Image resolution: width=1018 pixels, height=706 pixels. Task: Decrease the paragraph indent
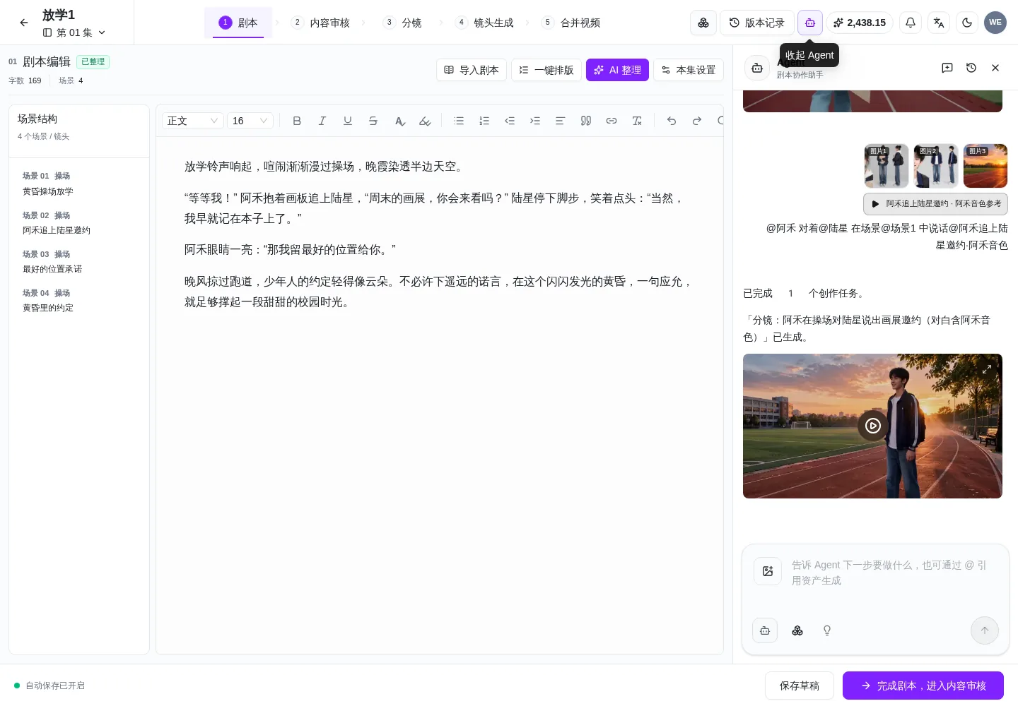tap(510, 121)
